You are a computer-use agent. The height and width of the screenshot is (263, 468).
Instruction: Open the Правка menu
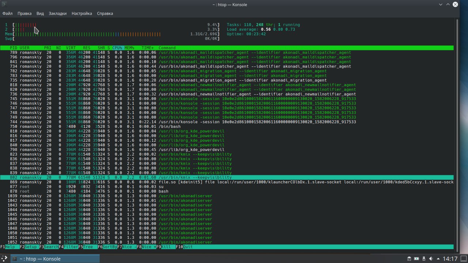[24, 14]
